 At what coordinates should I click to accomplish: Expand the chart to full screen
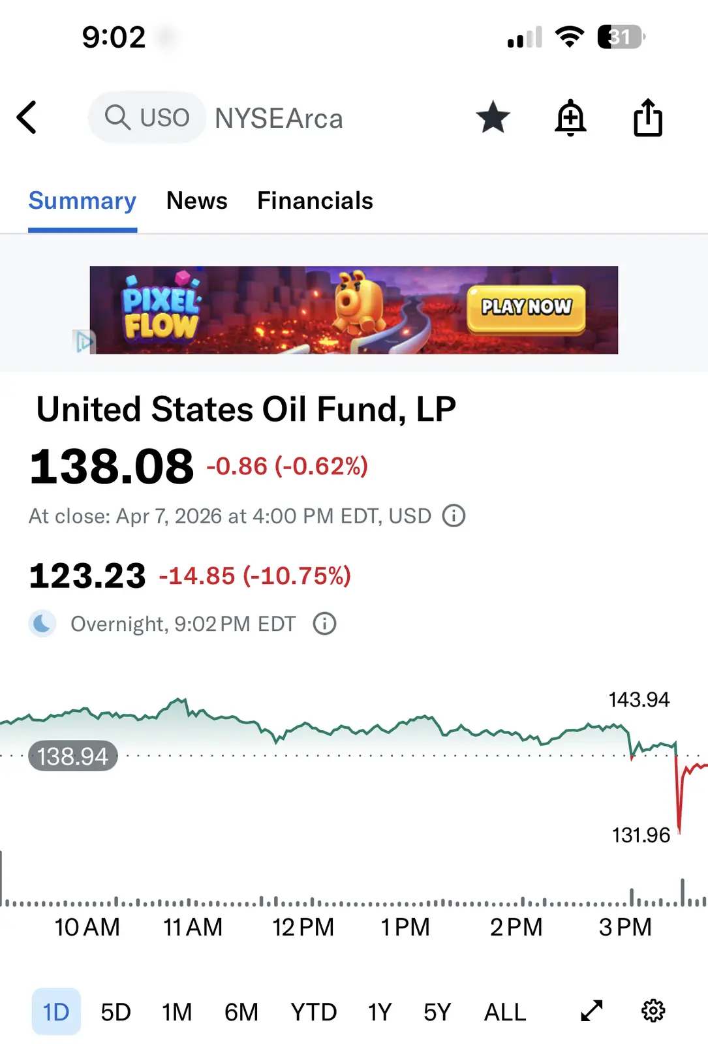tap(592, 1011)
